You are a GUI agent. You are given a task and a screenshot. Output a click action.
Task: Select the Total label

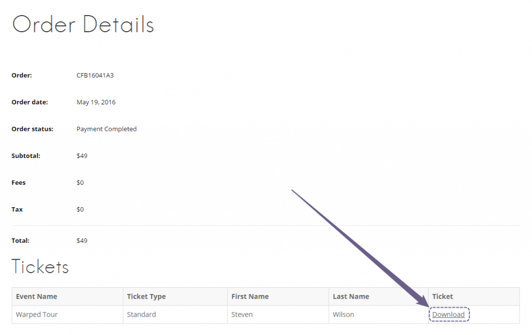(20, 240)
